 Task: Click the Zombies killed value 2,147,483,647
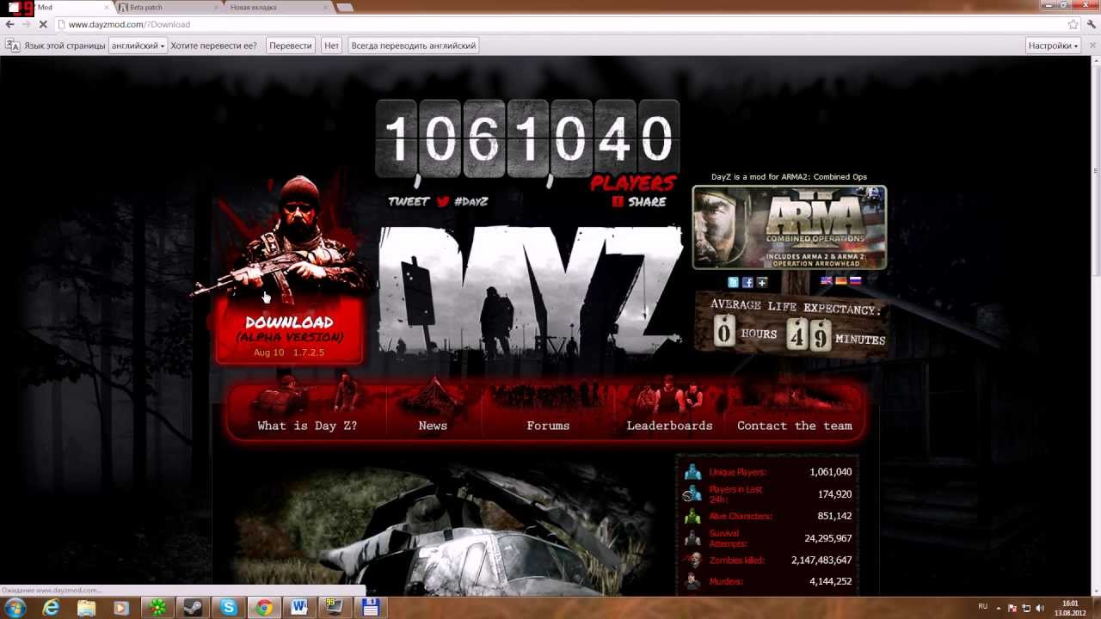pos(821,561)
